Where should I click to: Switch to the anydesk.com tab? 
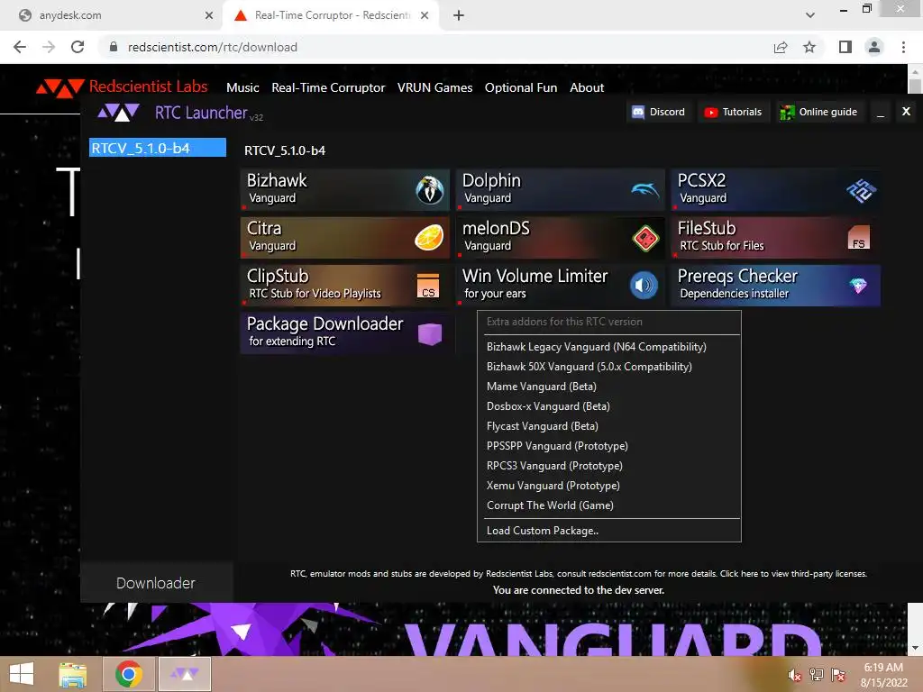tap(112, 15)
